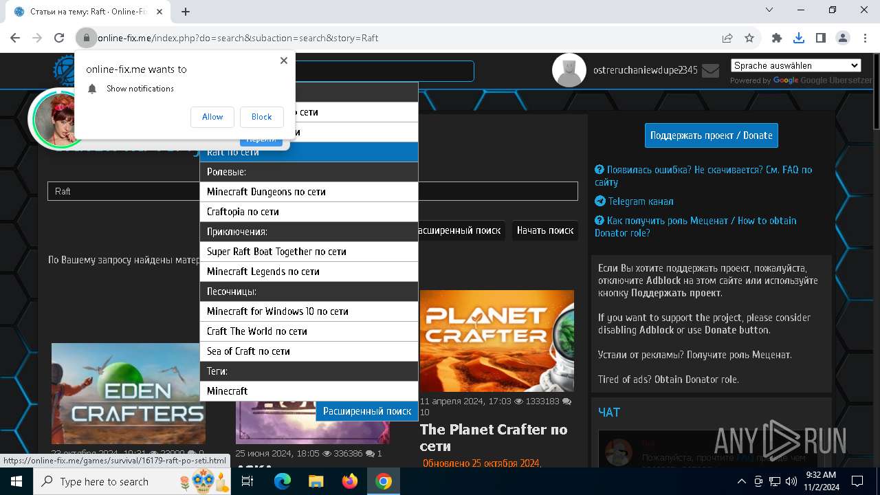Open the Появилась ошибка FAQ link

[x=703, y=176]
